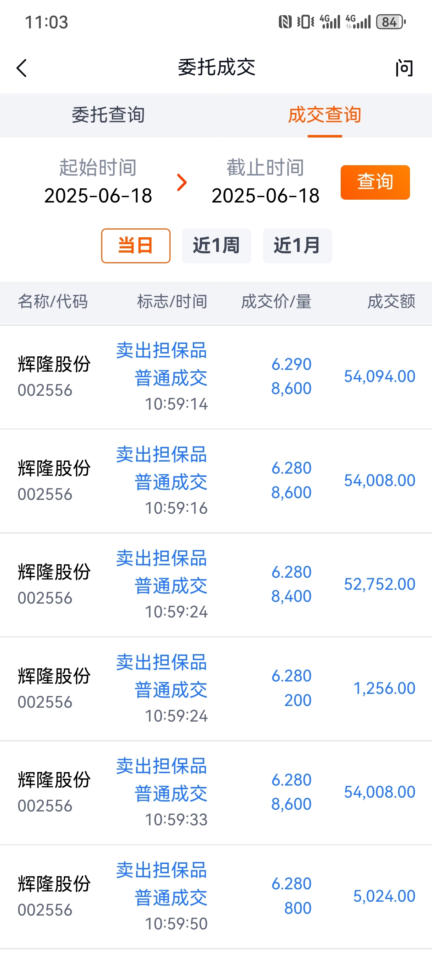Tap the vibrate mode status icon

tap(306, 22)
